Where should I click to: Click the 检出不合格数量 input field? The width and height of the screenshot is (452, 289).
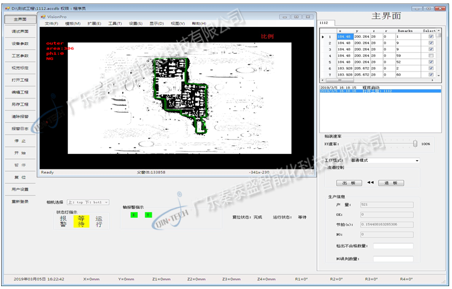pos(393,246)
